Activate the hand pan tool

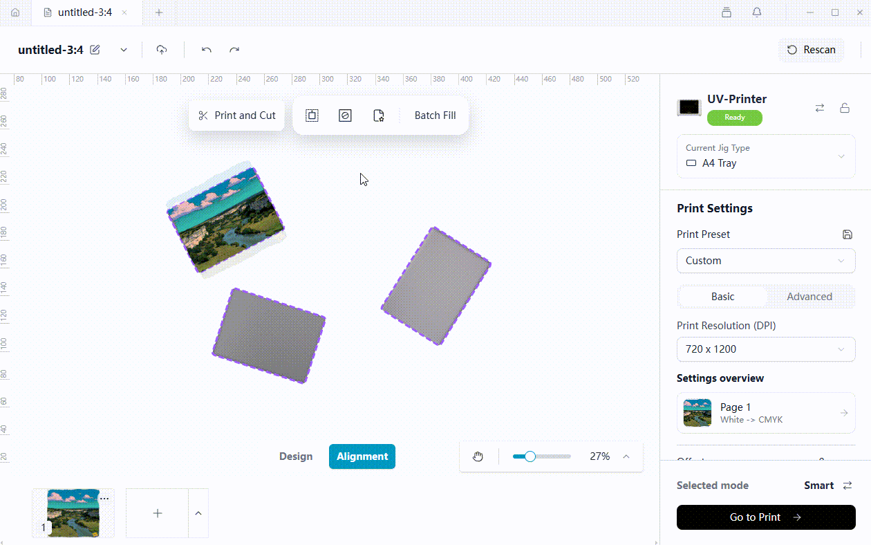click(x=478, y=456)
